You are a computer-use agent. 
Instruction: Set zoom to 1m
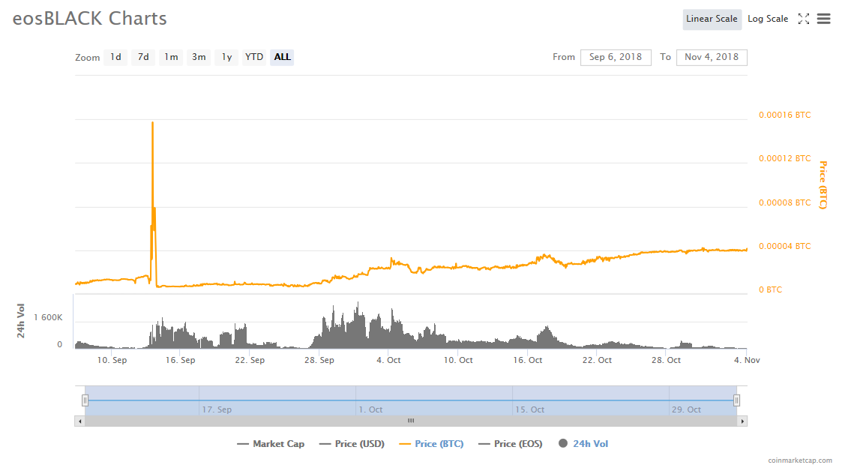tap(172, 57)
